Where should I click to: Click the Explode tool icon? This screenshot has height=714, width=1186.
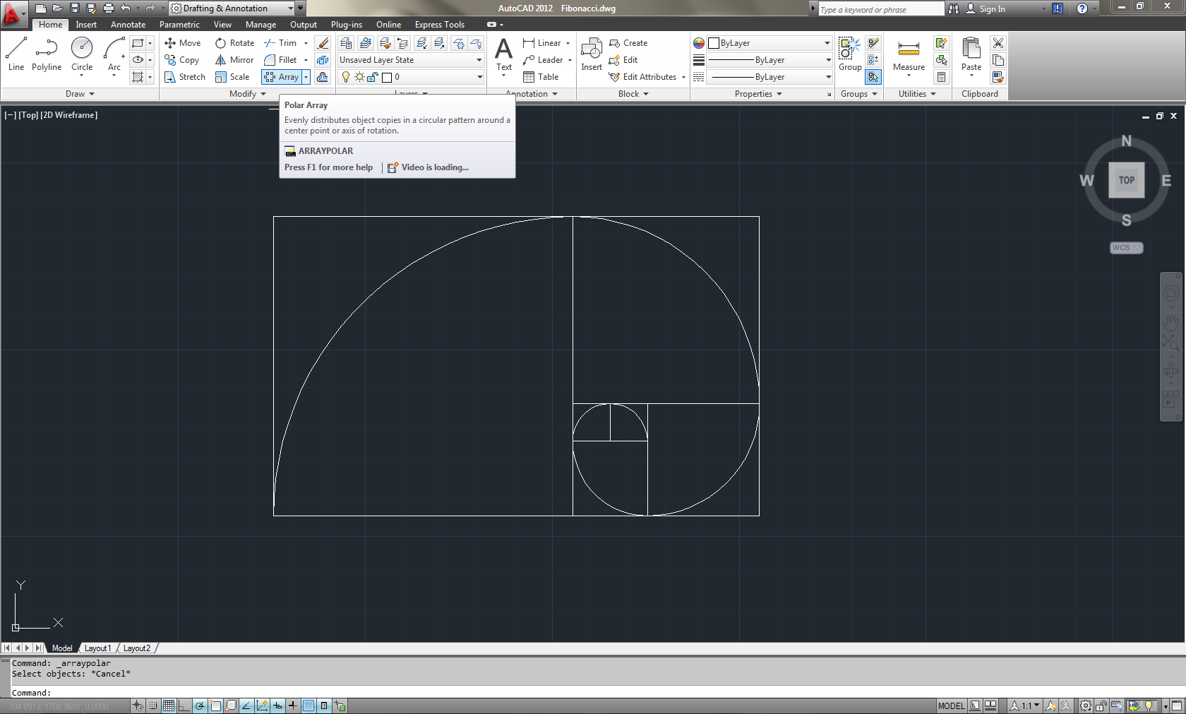(323, 60)
